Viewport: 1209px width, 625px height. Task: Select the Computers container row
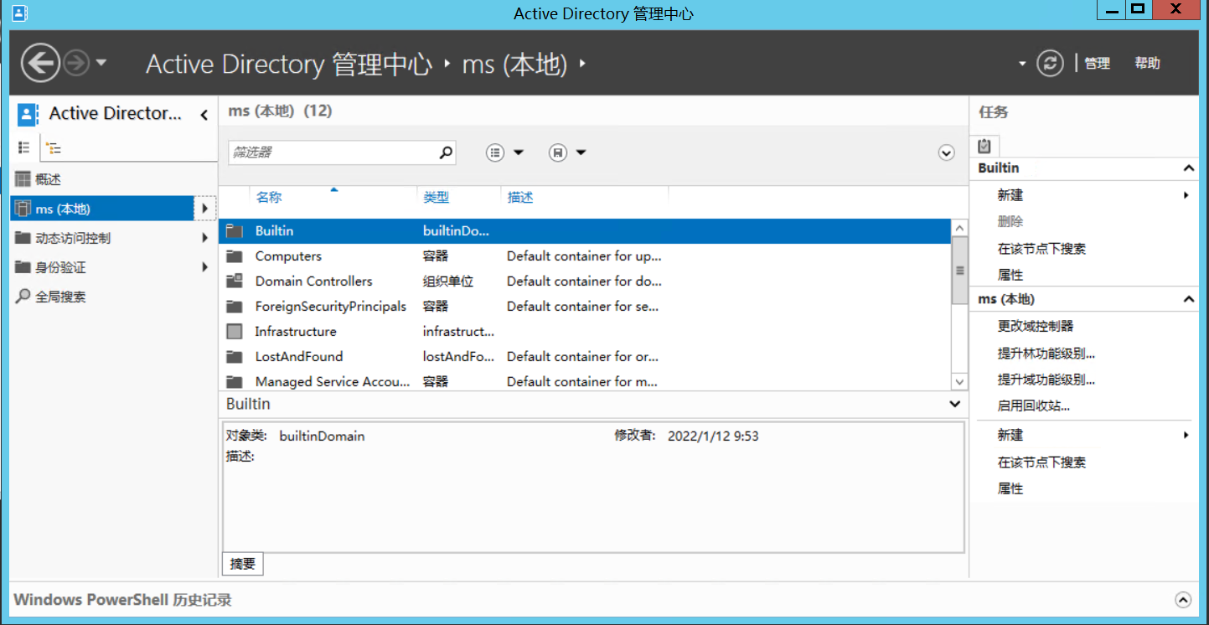coord(585,256)
